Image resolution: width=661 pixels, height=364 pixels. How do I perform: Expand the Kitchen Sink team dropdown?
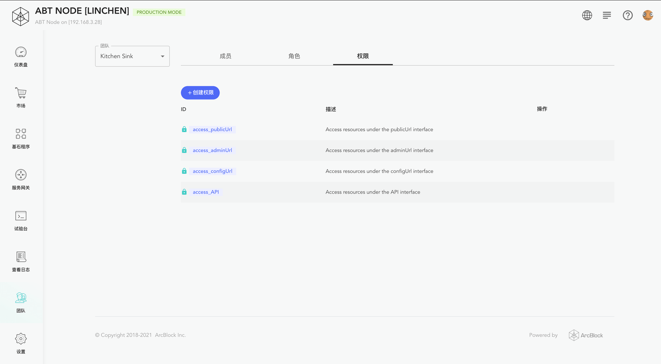(132, 56)
